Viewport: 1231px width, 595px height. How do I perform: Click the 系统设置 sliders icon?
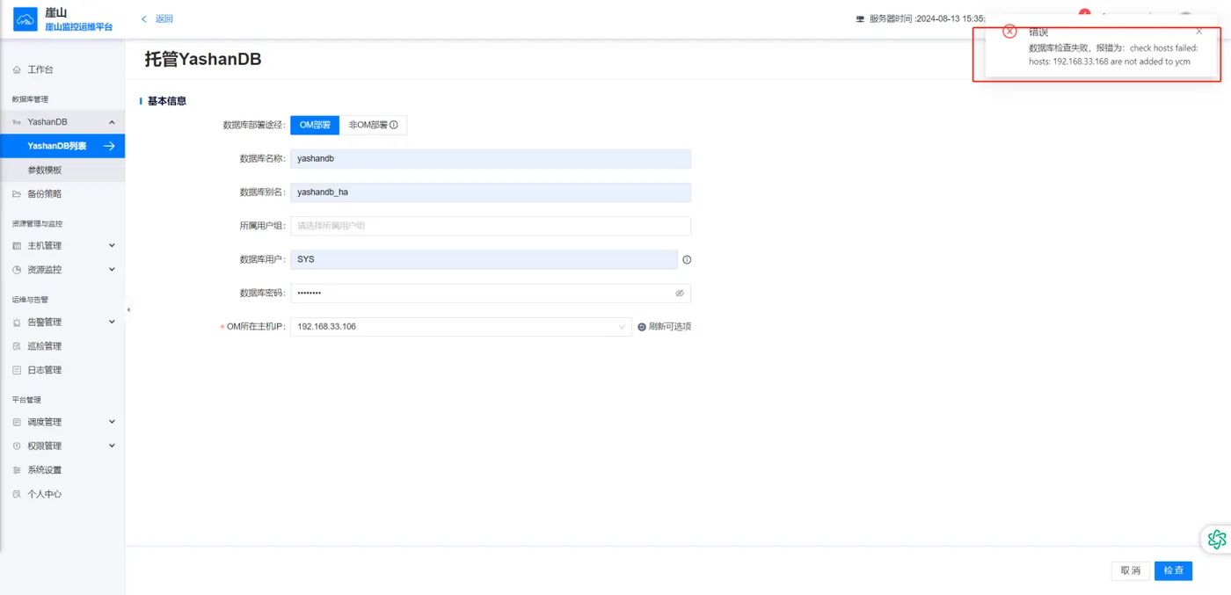pos(17,470)
